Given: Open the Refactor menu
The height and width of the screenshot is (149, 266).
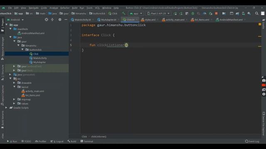Looking at the screenshot, I should tap(65, 8).
